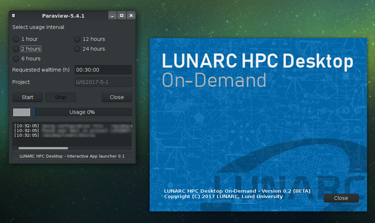Click the Requested walltime input field
The width and height of the screenshot is (375, 223).
point(103,70)
